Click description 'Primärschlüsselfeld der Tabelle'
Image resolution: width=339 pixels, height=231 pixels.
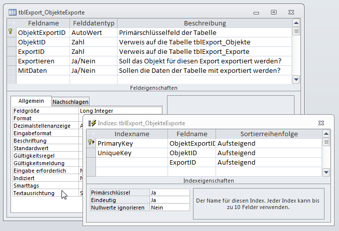pyautogui.click(x=167, y=32)
